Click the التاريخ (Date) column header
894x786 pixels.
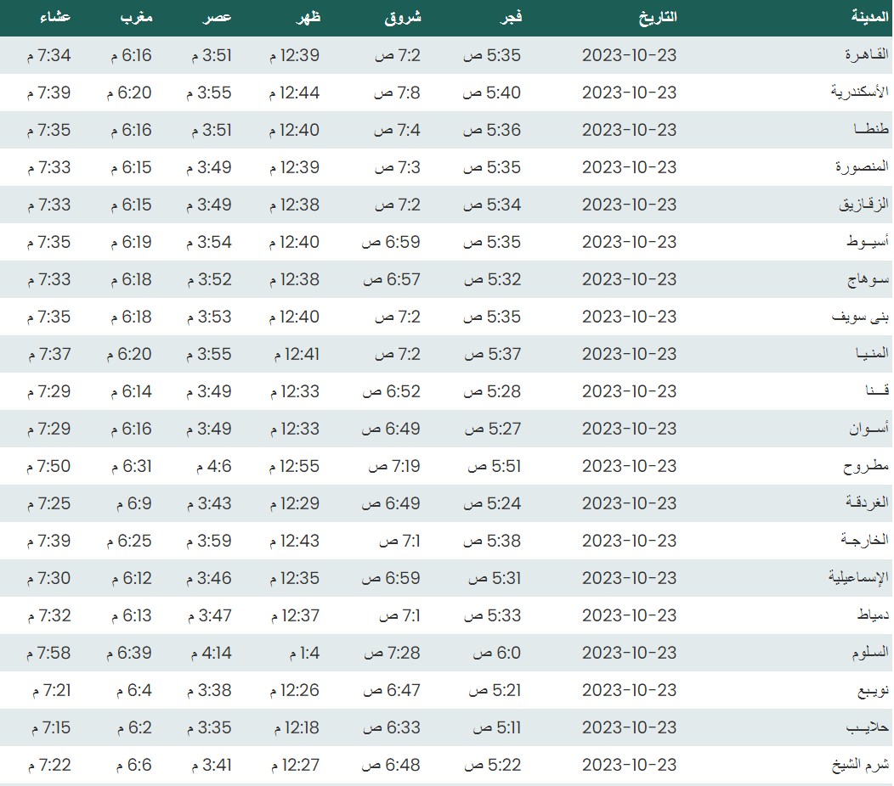click(656, 18)
